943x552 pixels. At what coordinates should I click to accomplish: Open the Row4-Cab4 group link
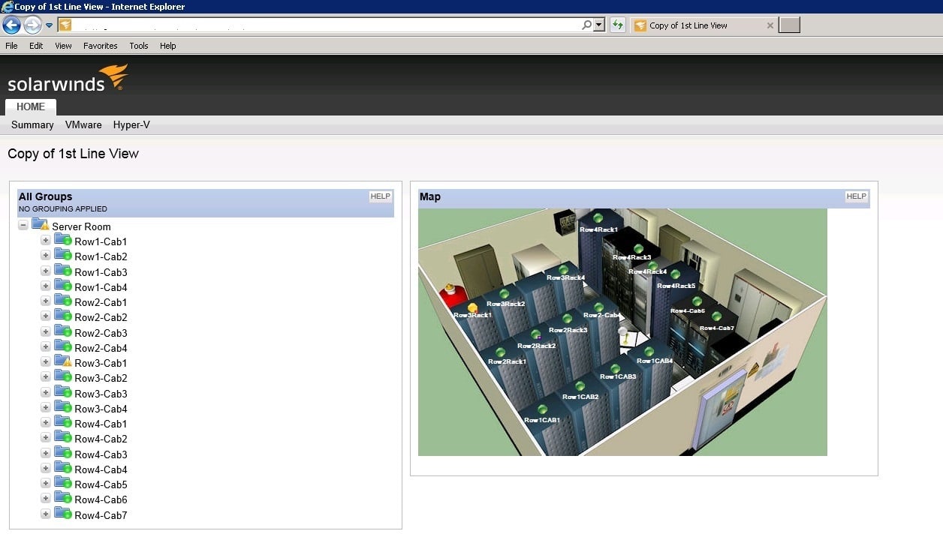101,469
